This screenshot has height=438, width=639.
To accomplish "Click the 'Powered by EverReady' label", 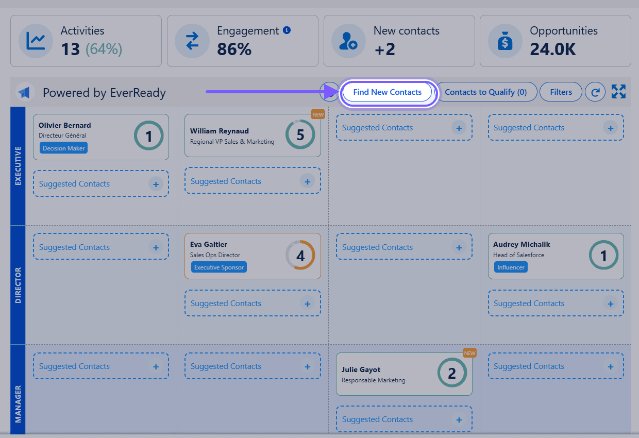I will (104, 93).
